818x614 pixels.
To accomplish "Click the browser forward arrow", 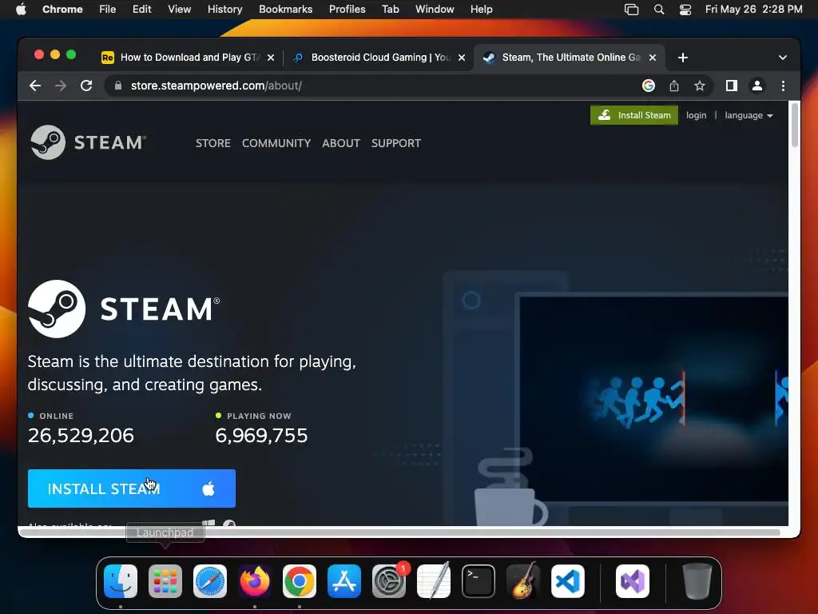I will pos(61,86).
